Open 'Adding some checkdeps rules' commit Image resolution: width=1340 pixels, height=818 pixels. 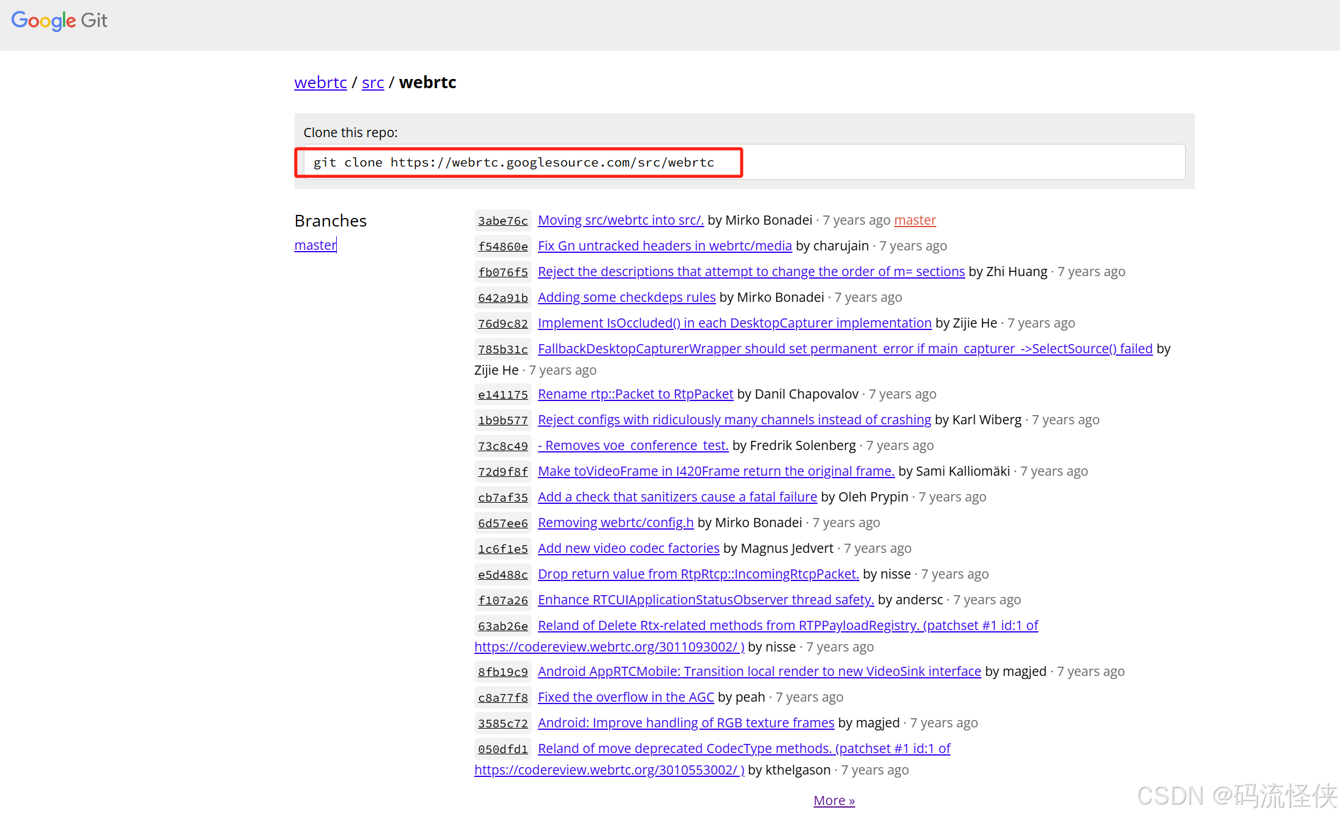[627, 297]
